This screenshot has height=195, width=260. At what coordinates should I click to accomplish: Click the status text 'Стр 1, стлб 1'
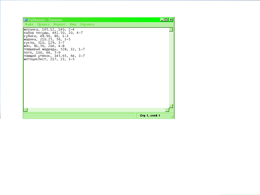click(x=150, y=116)
